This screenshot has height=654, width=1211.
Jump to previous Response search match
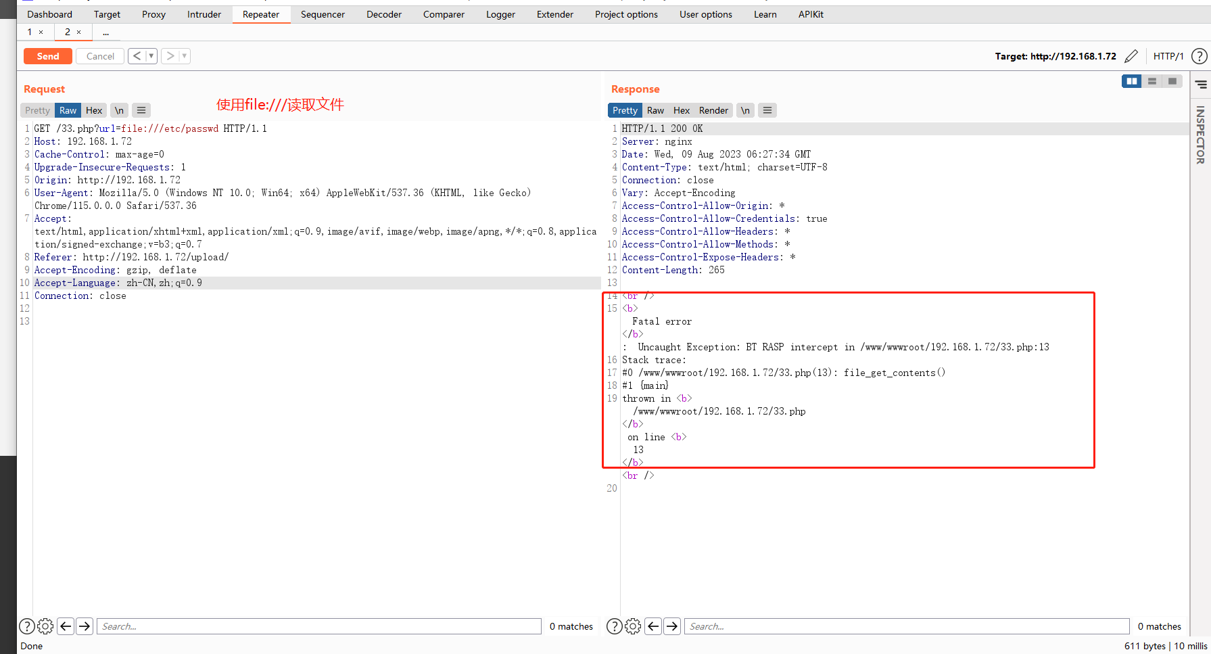click(x=653, y=626)
